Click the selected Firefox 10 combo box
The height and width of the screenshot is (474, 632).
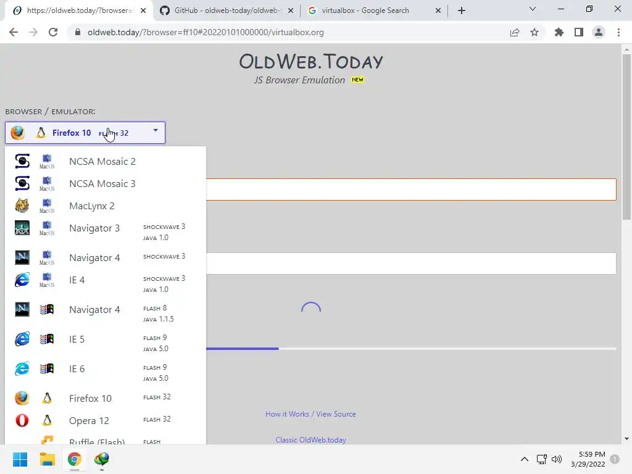tap(85, 133)
